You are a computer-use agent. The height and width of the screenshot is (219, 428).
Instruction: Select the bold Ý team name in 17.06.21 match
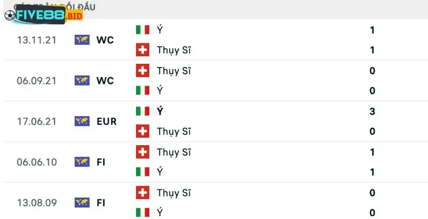(x=160, y=111)
